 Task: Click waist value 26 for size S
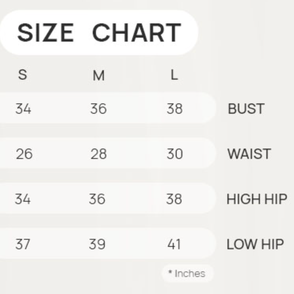pos(24,154)
